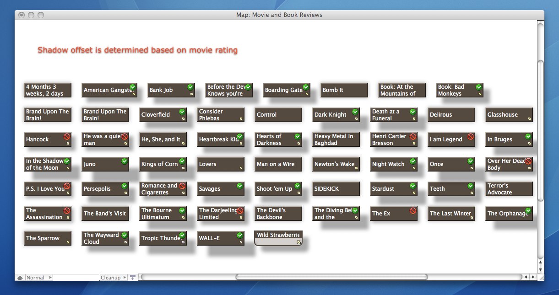Click the purple add-adornment icon beside Cleanup
559x295 pixels.
coord(133,277)
